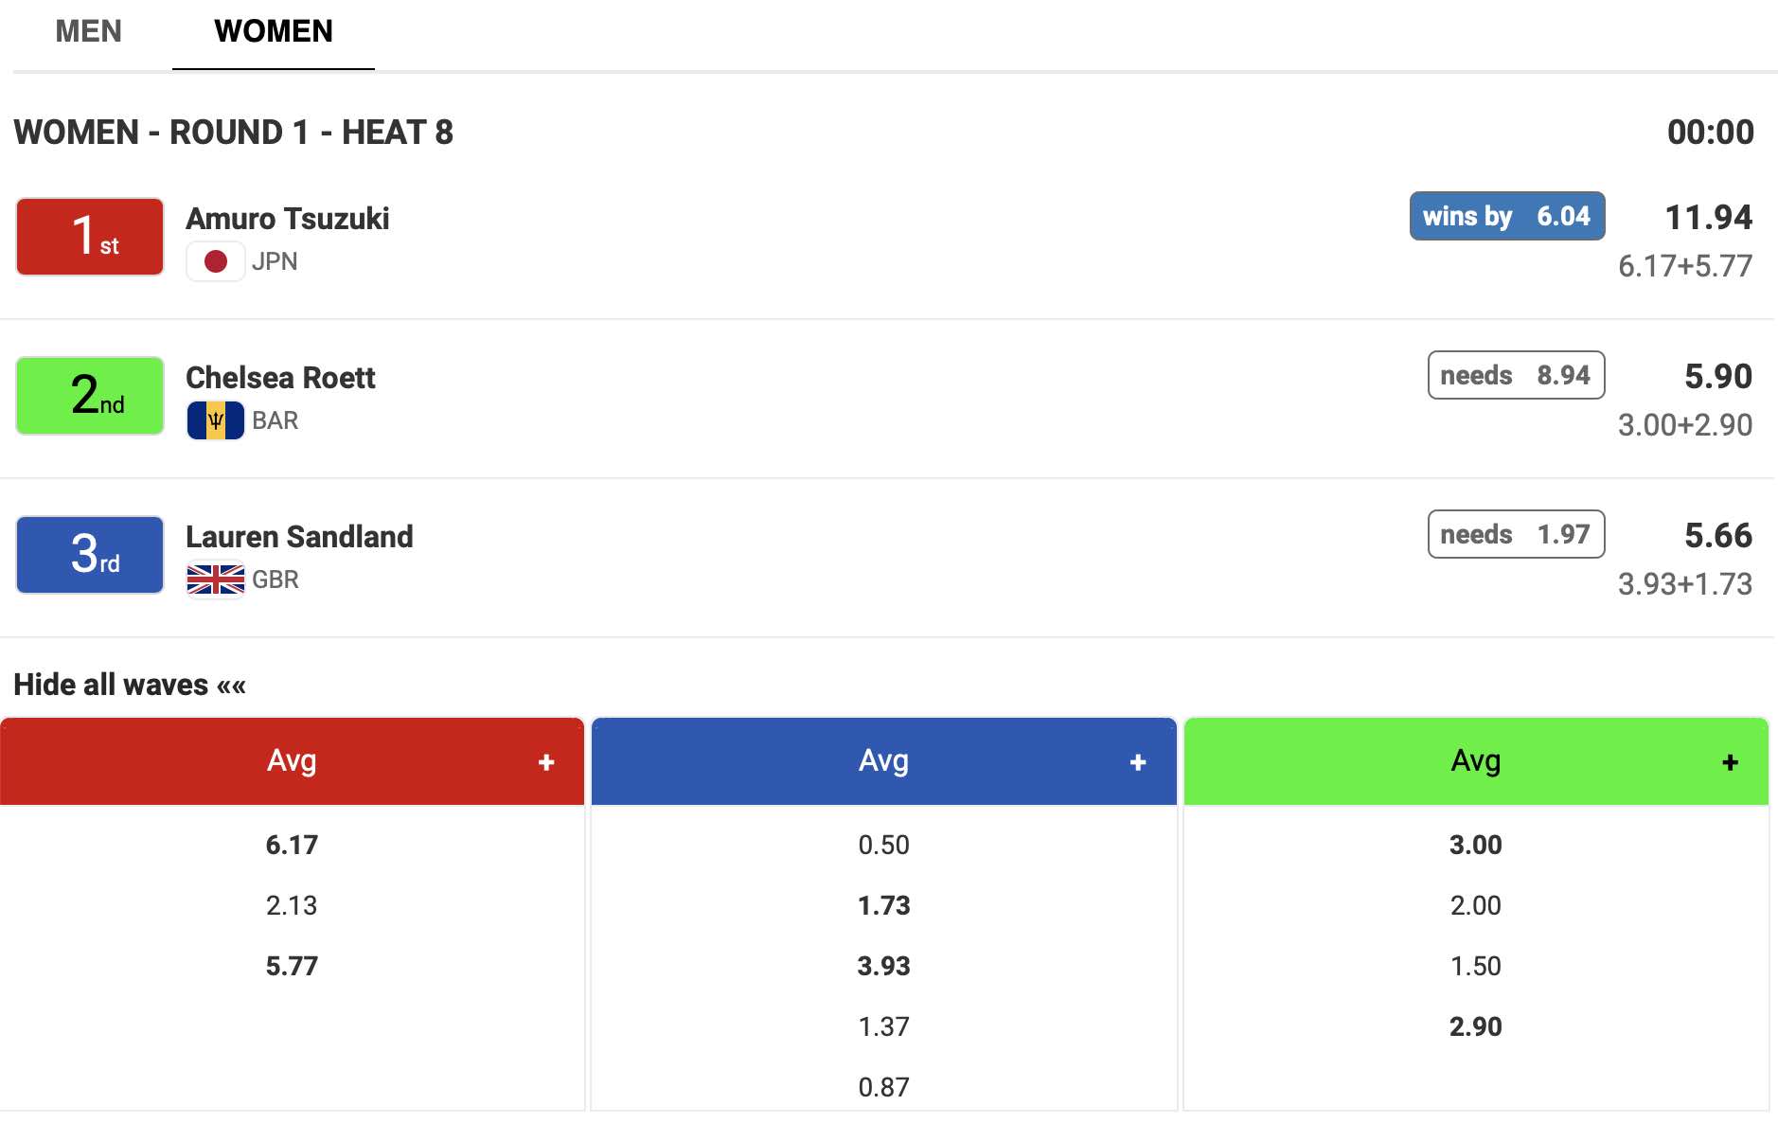Click the blue 3rd place badge
The image size is (1778, 1123).
(x=90, y=555)
